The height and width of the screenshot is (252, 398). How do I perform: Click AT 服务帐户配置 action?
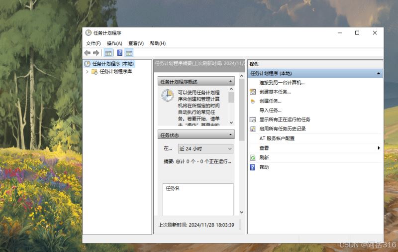[x=277, y=138]
